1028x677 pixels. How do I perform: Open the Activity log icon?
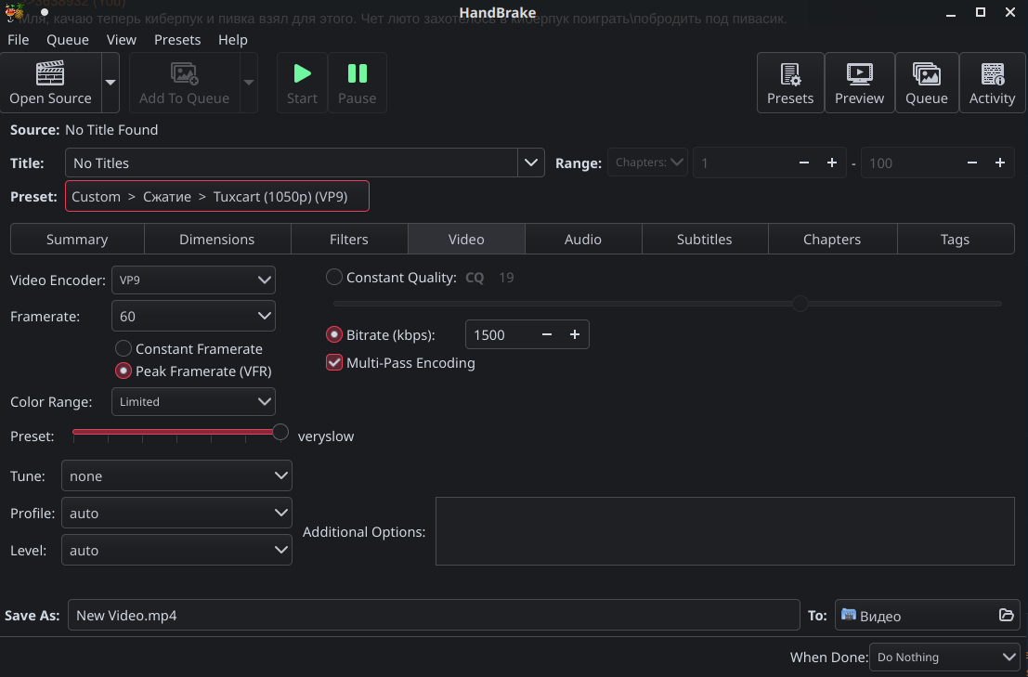point(992,74)
